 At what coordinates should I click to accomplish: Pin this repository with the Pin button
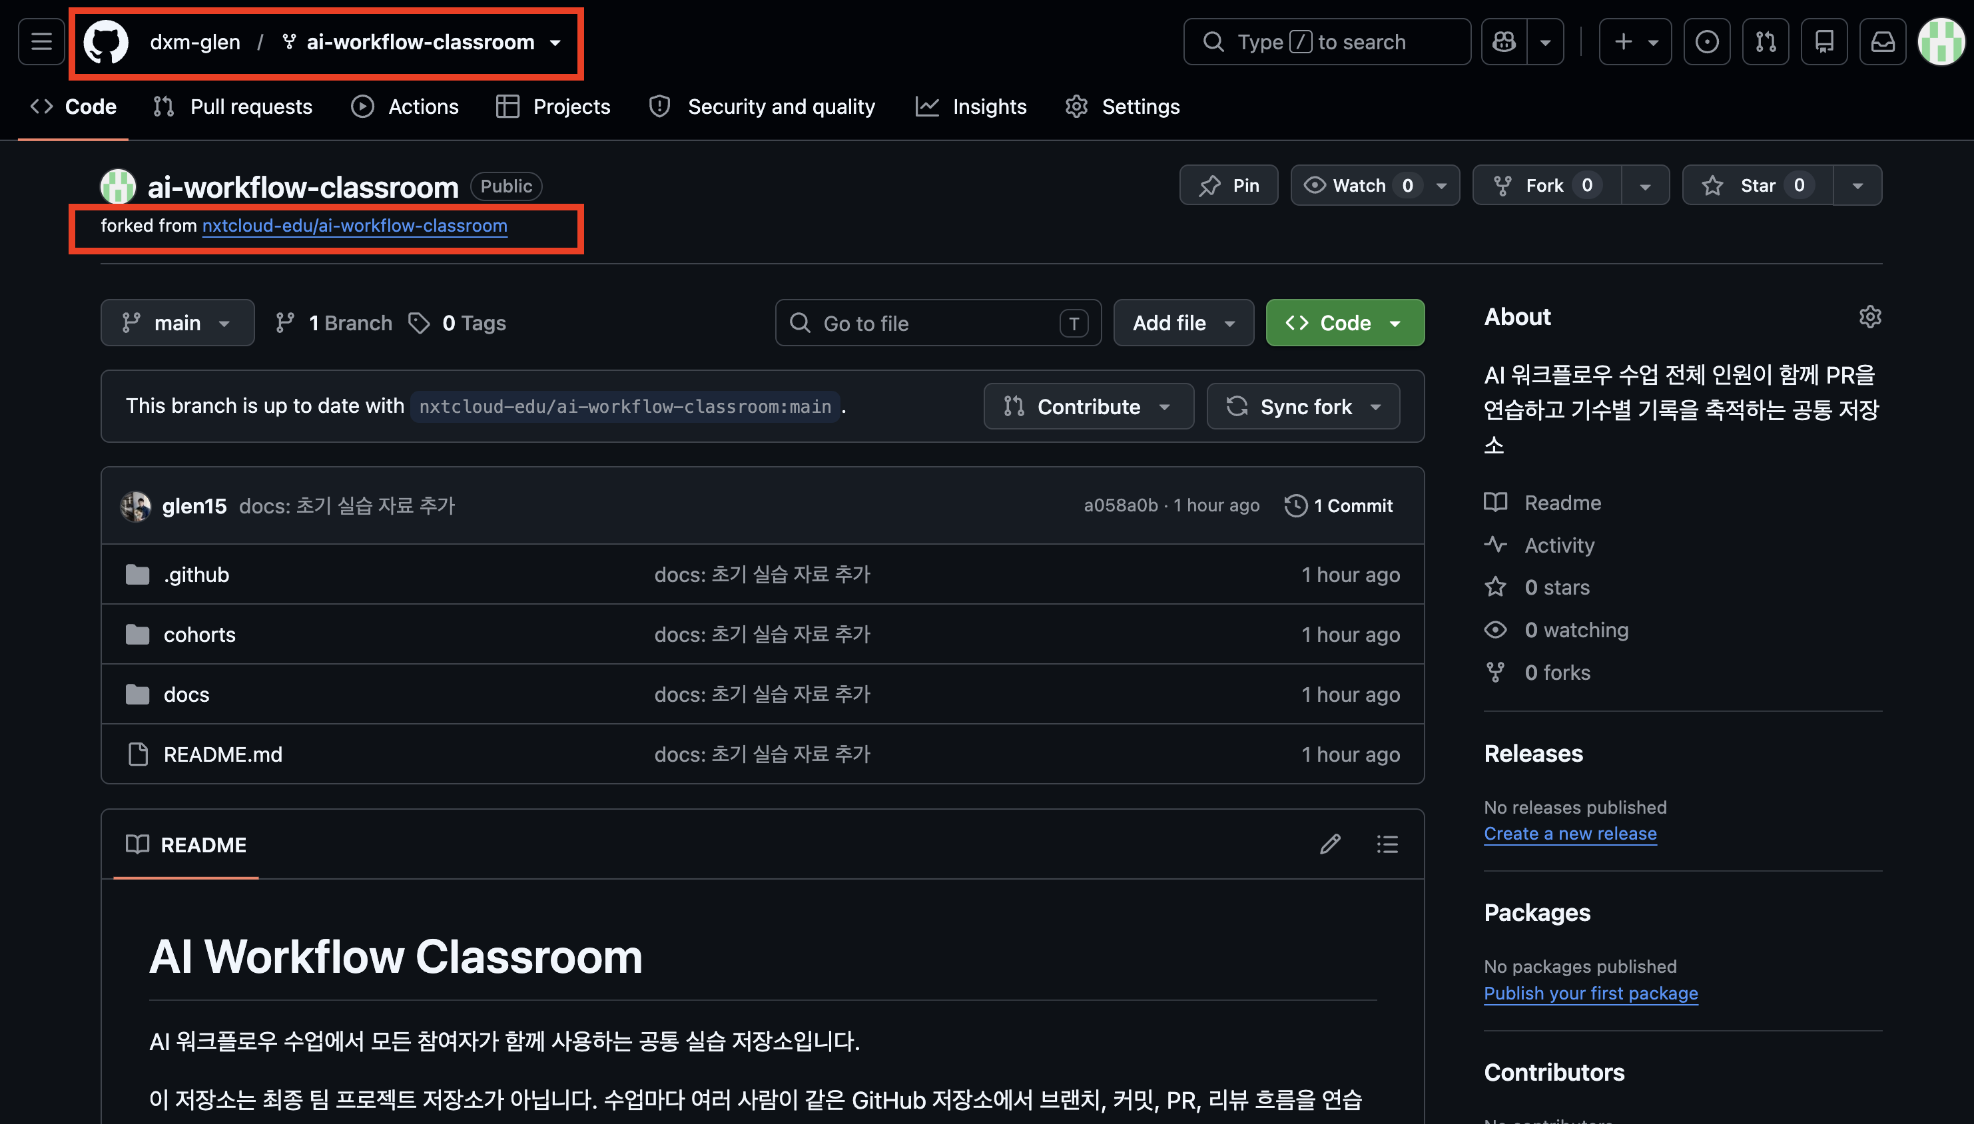[x=1228, y=185]
